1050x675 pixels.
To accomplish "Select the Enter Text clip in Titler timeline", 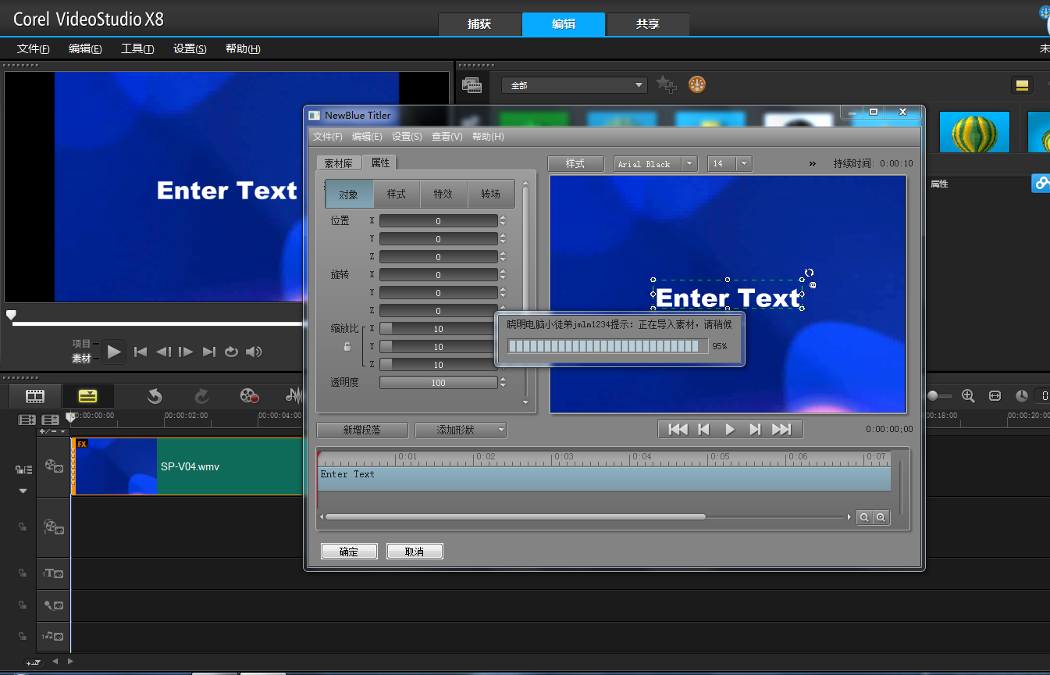I will [x=604, y=479].
